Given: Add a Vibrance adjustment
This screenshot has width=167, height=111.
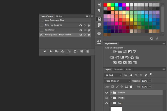Looking at the screenshot, I should click(135, 52).
